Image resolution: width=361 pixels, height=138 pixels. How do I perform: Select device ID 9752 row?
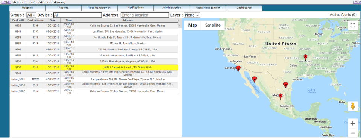click(94, 56)
